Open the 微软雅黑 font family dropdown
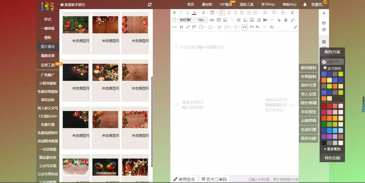This screenshot has height=183, width=365. pyautogui.click(x=185, y=20)
